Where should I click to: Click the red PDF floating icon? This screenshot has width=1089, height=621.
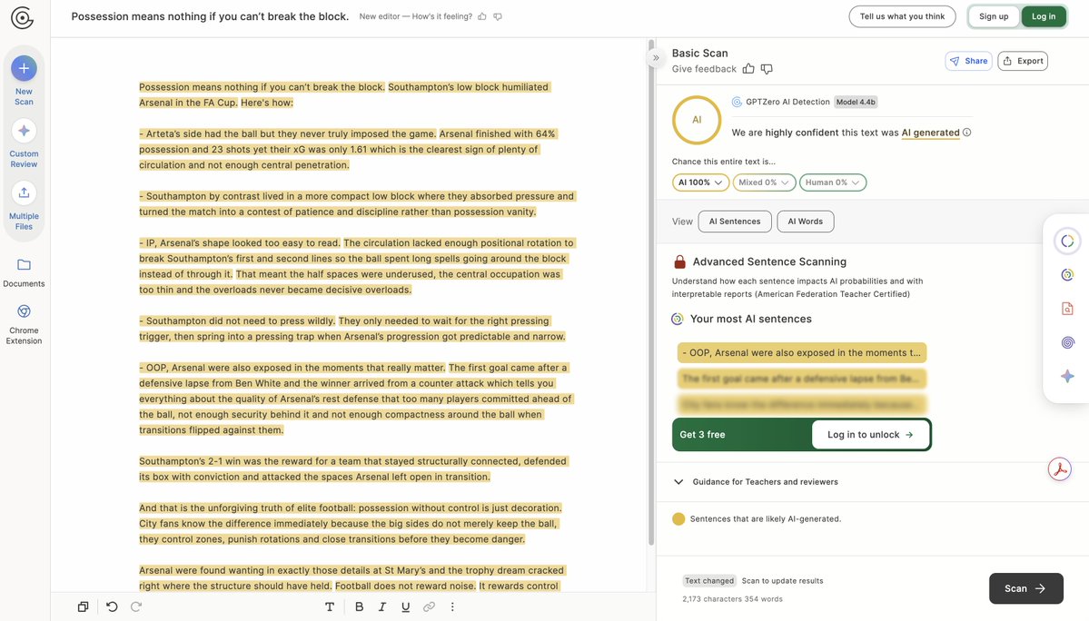tap(1060, 469)
